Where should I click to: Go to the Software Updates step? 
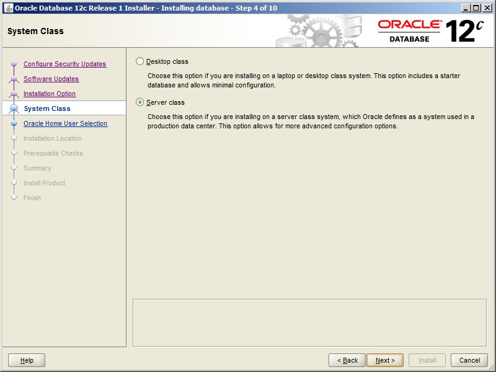[x=51, y=79]
